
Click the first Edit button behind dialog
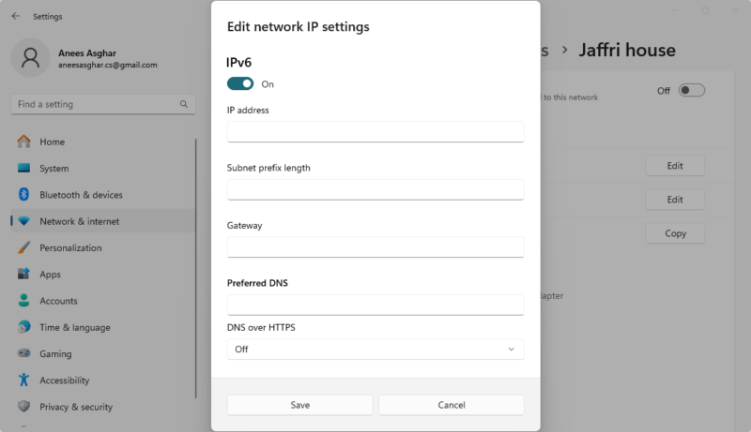pos(675,166)
